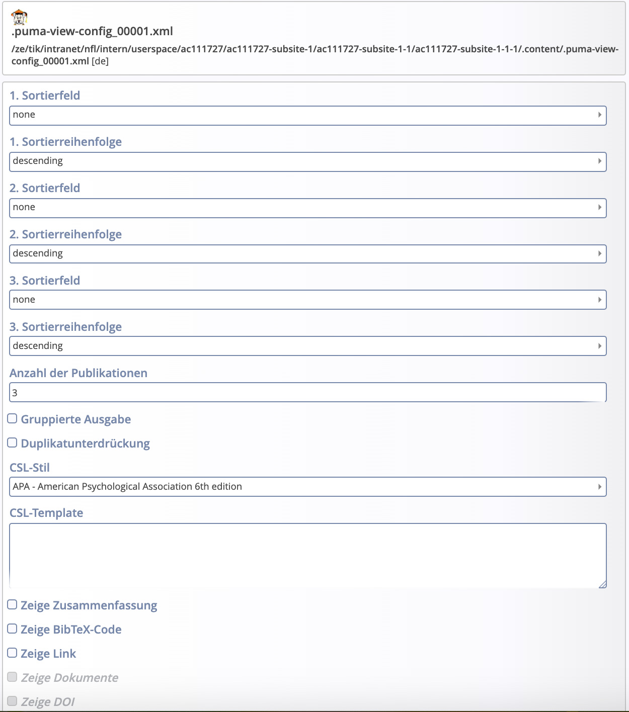Open the CSL-Stil dropdown
The image size is (629, 712).
click(308, 487)
